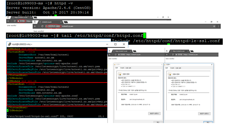231x124 pixels.
Task: Reload the browser above the left certificate dialog
Action: [x=115, y=55]
